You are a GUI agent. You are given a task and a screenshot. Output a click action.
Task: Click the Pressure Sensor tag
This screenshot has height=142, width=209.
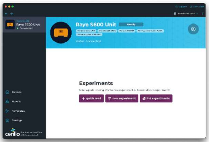coord(150,31)
